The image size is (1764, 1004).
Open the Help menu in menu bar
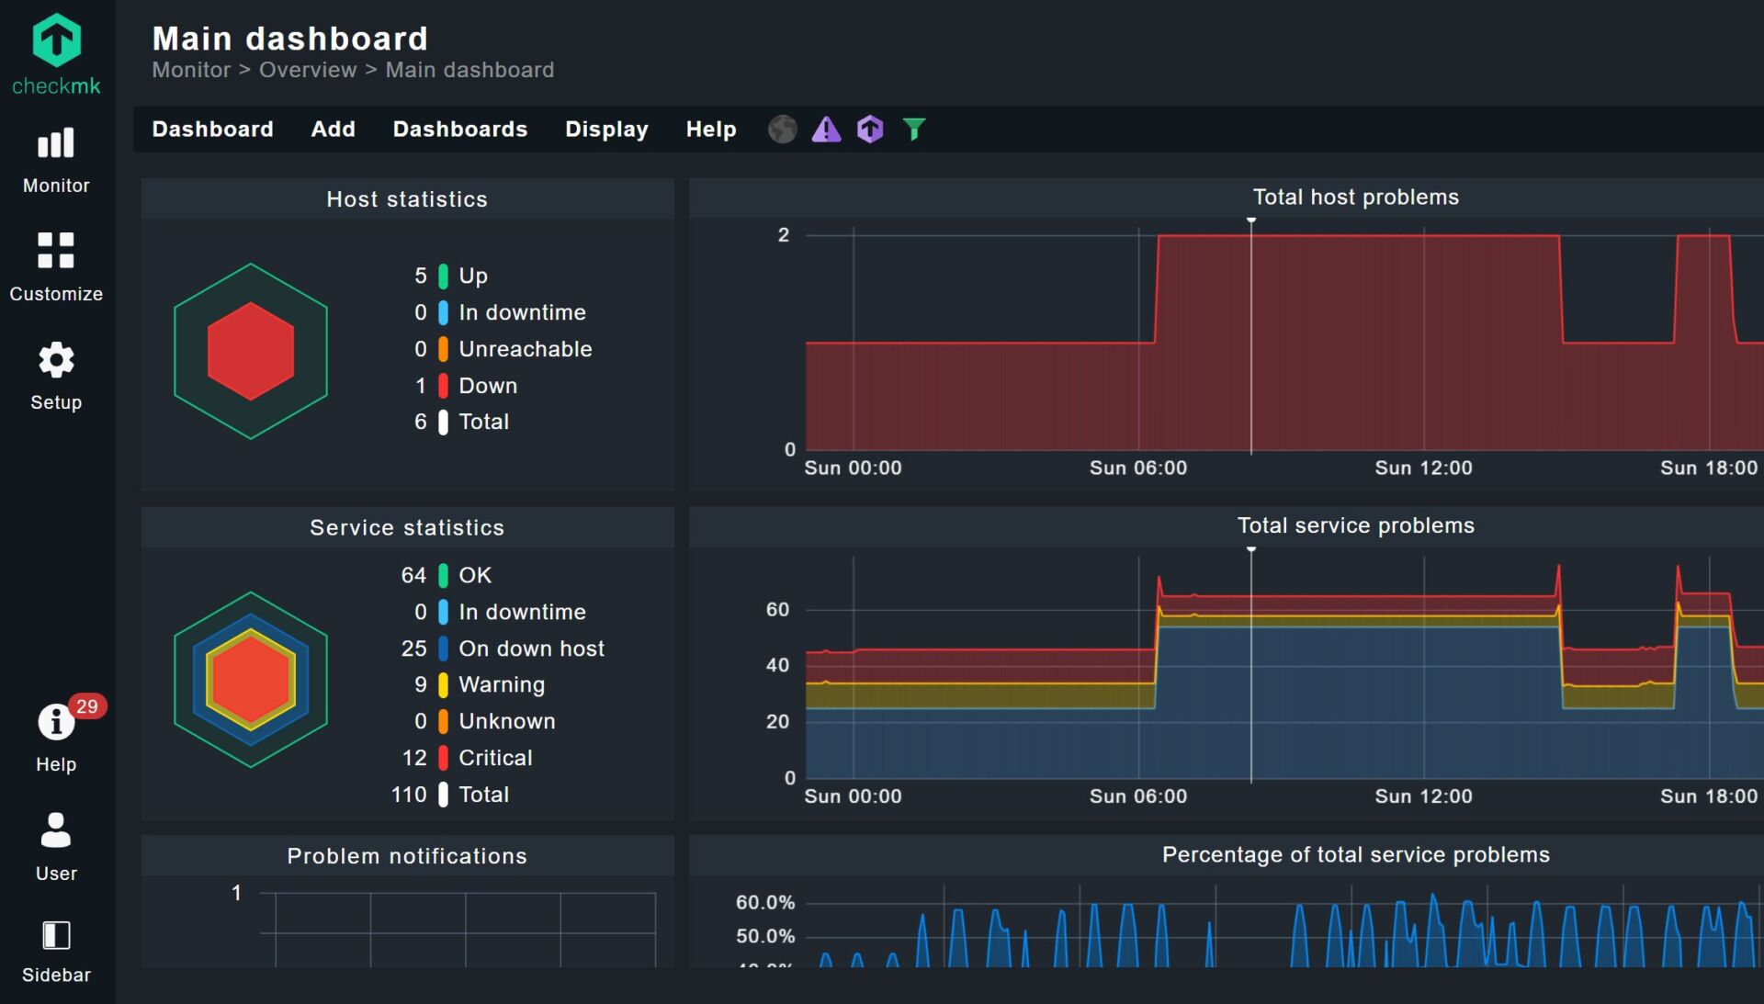[710, 130]
